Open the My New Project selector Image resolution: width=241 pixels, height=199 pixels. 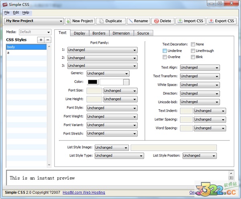click(x=34, y=21)
